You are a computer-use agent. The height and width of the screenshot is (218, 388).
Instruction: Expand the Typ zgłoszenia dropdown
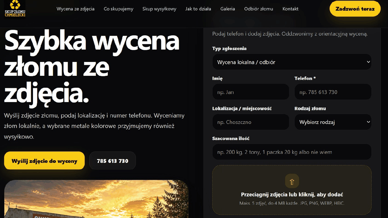pos(292,62)
